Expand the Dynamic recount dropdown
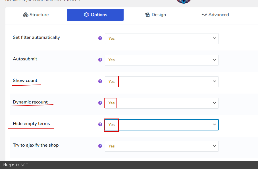The height and width of the screenshot is (169, 258). (161, 103)
